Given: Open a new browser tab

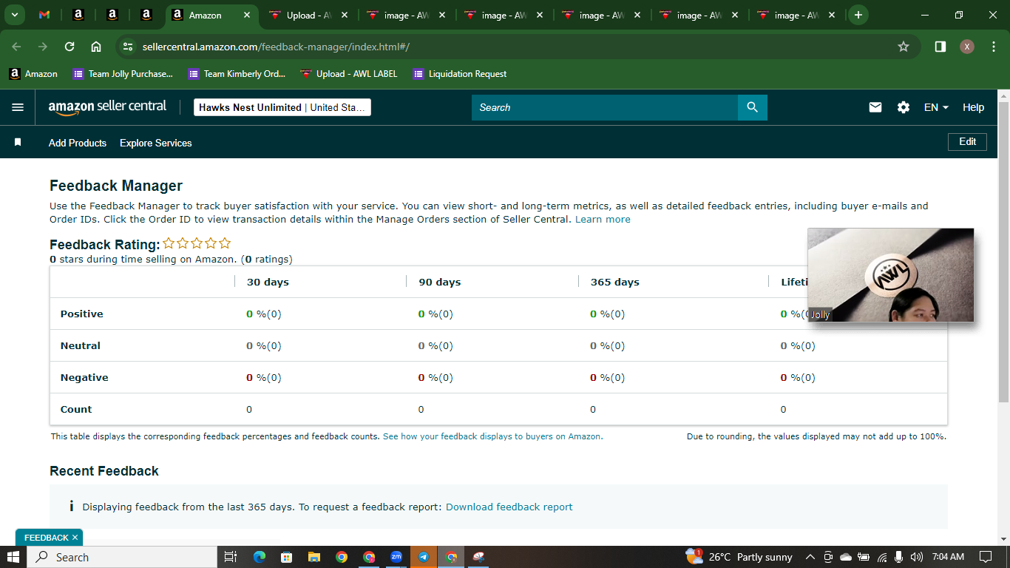Looking at the screenshot, I should (x=858, y=15).
